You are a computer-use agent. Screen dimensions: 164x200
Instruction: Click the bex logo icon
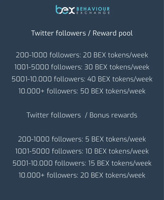coord(65,10)
